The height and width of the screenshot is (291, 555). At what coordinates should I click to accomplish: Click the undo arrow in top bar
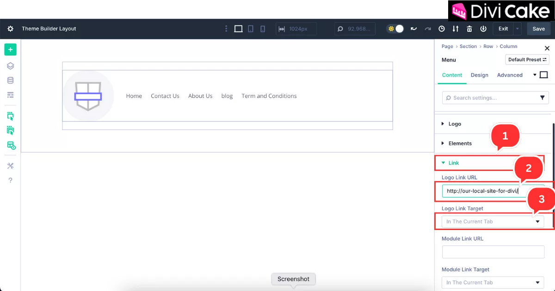point(414,29)
